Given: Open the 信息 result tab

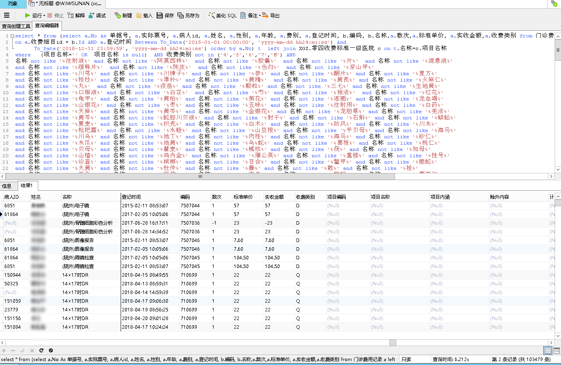Looking at the screenshot, I should click(7, 186).
